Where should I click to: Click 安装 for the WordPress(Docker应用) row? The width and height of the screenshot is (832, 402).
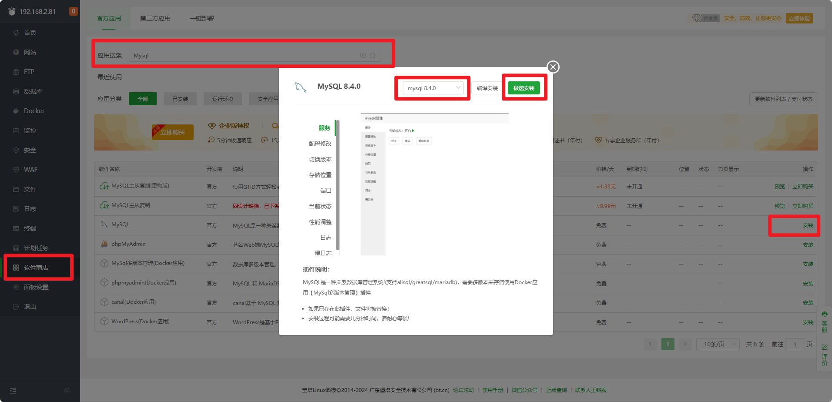[x=808, y=322]
